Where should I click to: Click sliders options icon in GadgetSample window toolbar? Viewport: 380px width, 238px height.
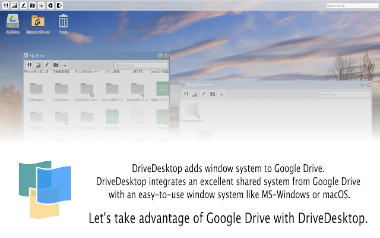coord(186,94)
